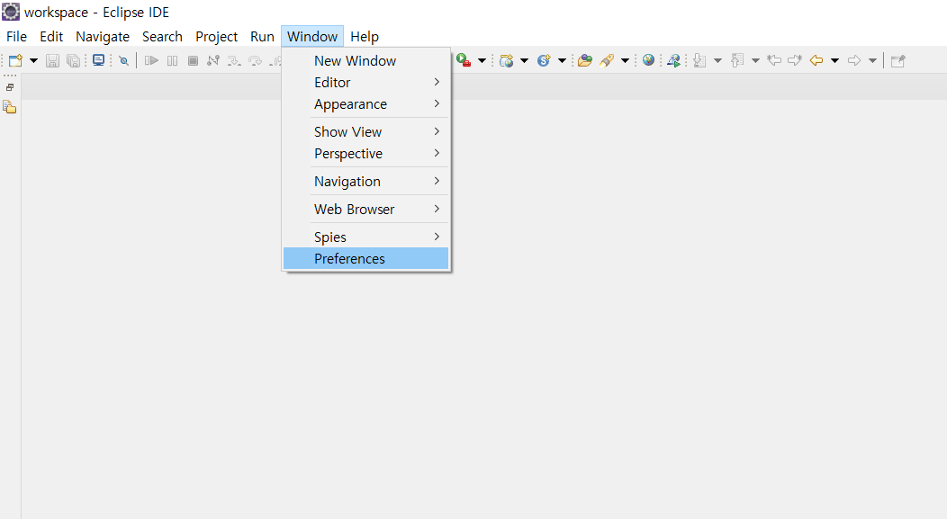
Task: Click the Open Type folder icon
Action: pos(584,60)
